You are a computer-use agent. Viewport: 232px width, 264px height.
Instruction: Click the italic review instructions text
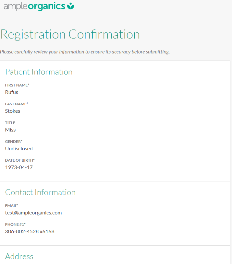[x=85, y=52]
